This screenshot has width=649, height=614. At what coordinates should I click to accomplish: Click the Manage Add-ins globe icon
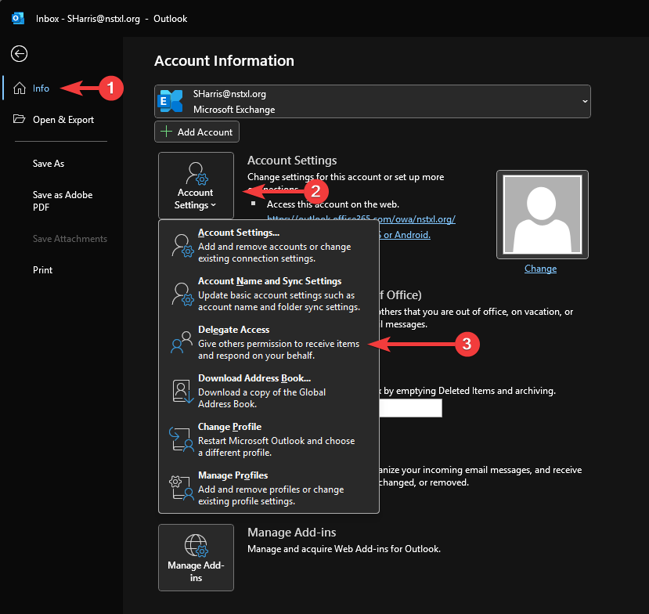197,545
